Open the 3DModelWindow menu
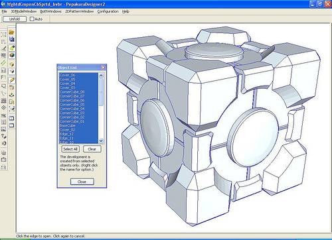 tap(24, 11)
